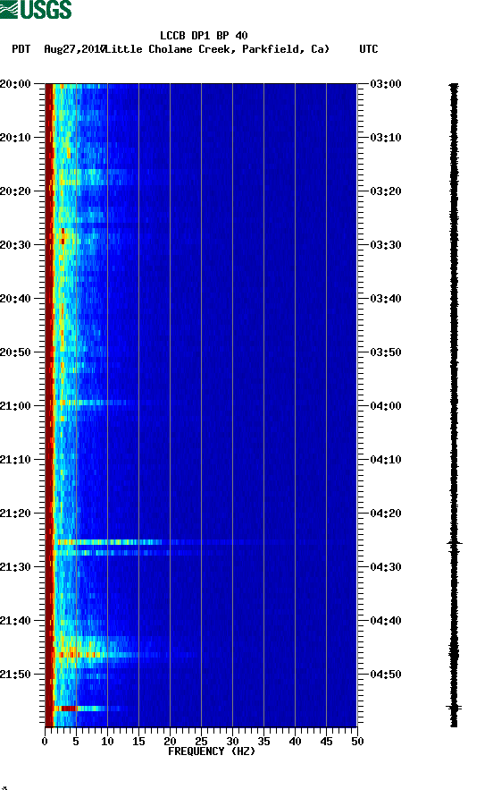The image size is (493, 798).
Task: Click the 'UTC' timezone label
Action: coord(369,49)
